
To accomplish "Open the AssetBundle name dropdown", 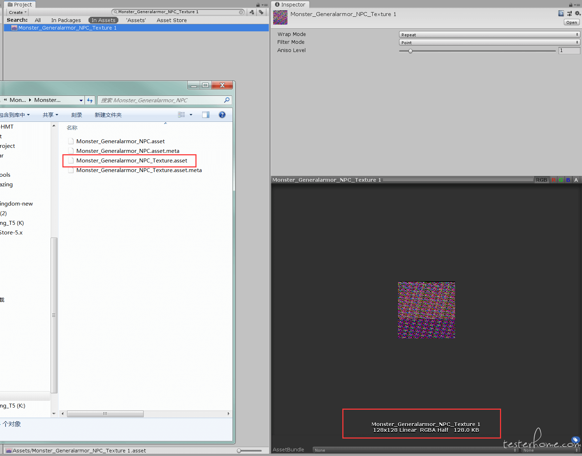I will (415, 450).
